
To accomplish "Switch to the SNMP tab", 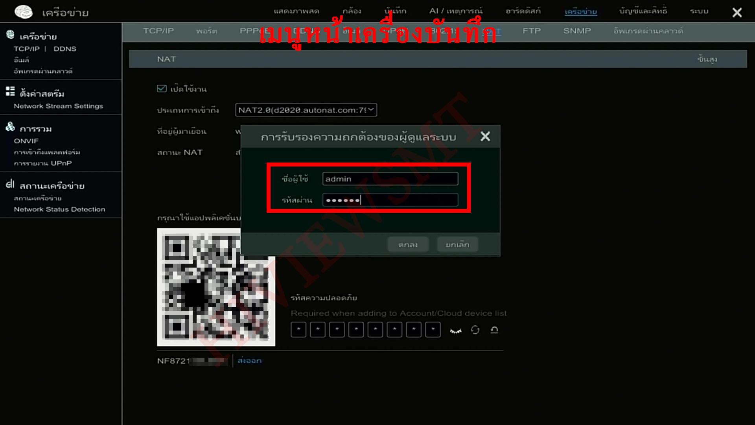I will (x=577, y=31).
